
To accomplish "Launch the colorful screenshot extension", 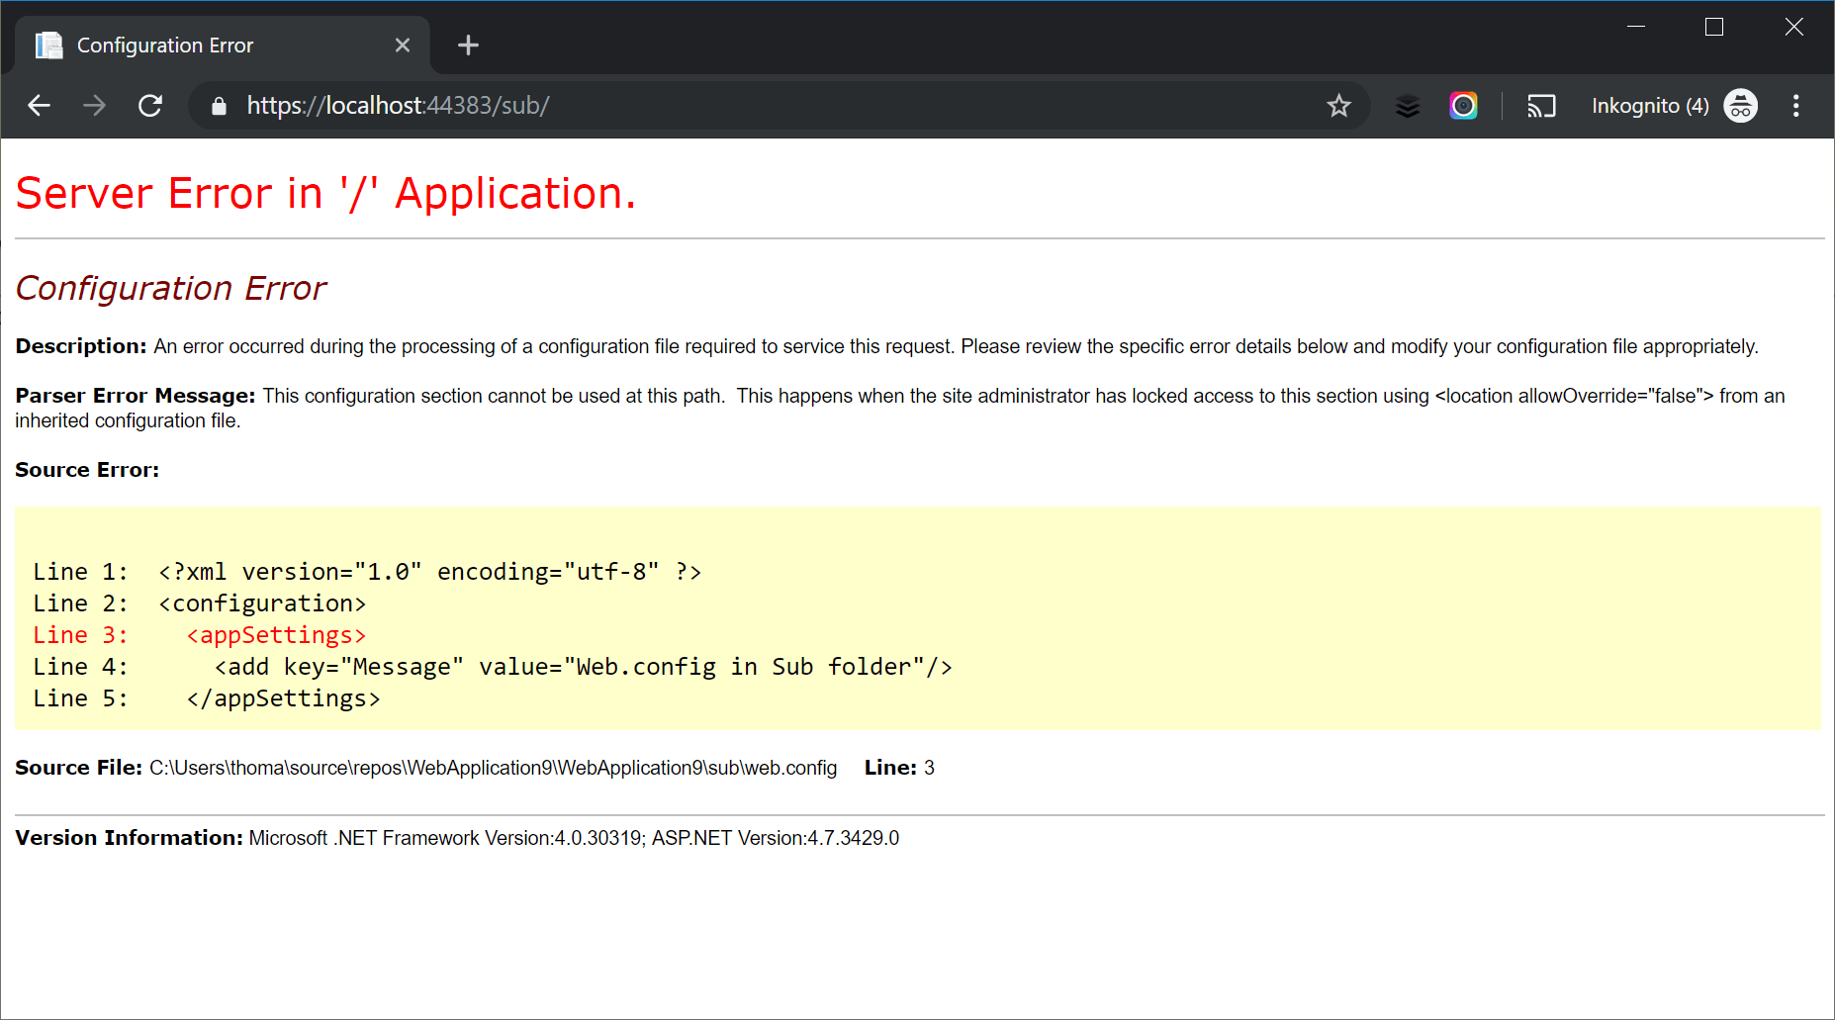I will (1463, 106).
